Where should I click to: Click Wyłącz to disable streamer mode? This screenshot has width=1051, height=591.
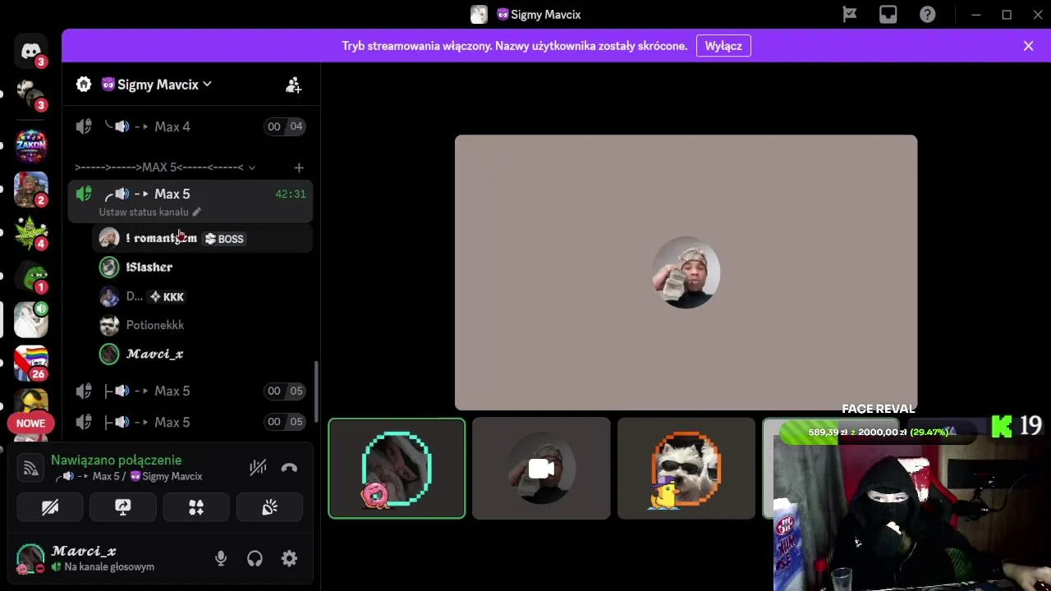pyautogui.click(x=723, y=46)
